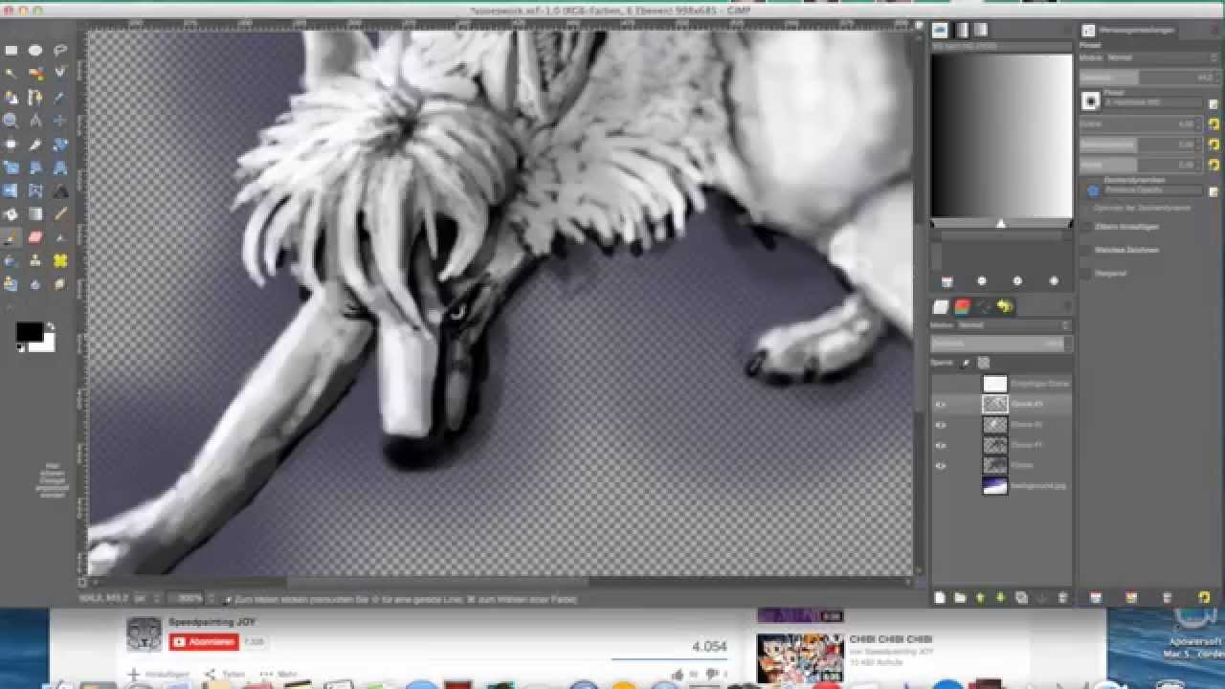Click the red Abonnieren button on YouTube
Viewport: 1225px width, 689px height.
pos(204,642)
